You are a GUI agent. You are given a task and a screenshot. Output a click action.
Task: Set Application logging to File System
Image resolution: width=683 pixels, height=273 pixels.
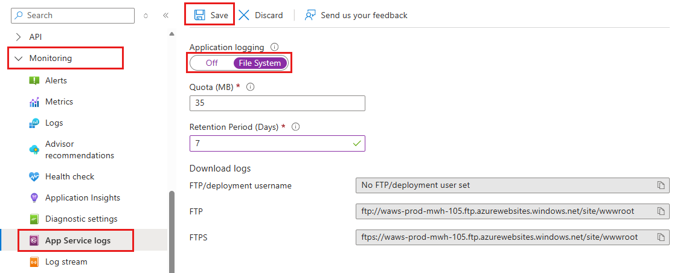(260, 63)
